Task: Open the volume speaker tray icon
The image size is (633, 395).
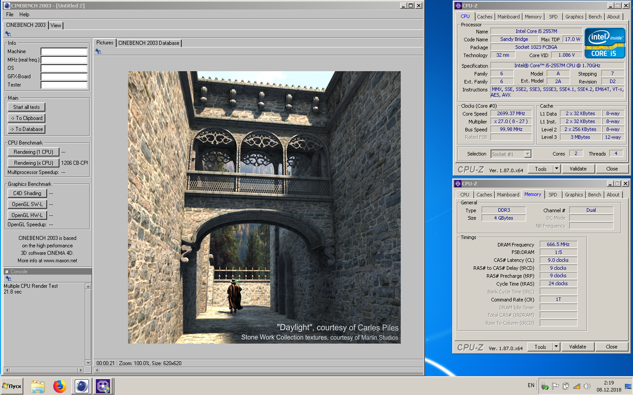Action: click(x=587, y=386)
